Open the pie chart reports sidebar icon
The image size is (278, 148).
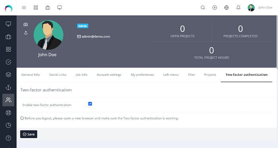[x=8, y=125]
